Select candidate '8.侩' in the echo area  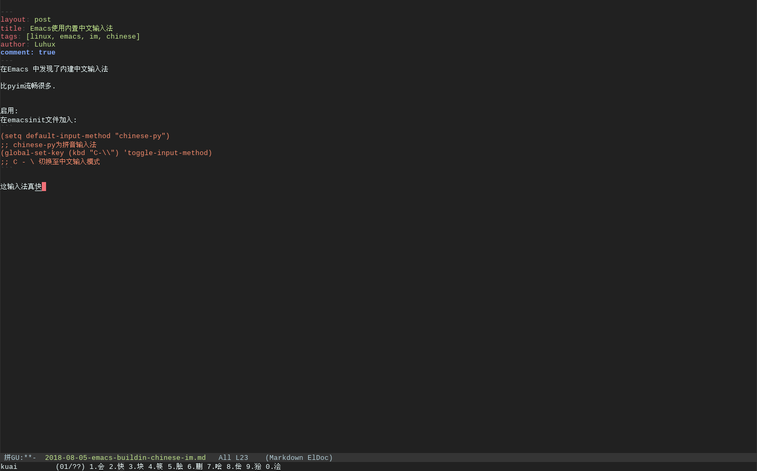234,467
